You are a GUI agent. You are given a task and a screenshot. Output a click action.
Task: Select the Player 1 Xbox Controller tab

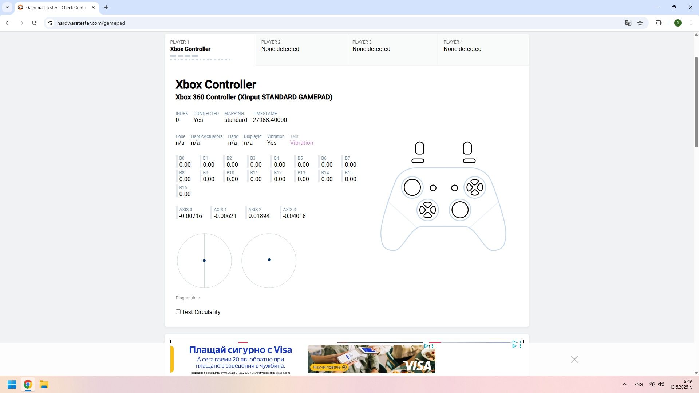coord(210,50)
